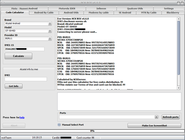Click the Calculate button
This screenshot has height=140, width=185.
pyautogui.click(x=18, y=56)
